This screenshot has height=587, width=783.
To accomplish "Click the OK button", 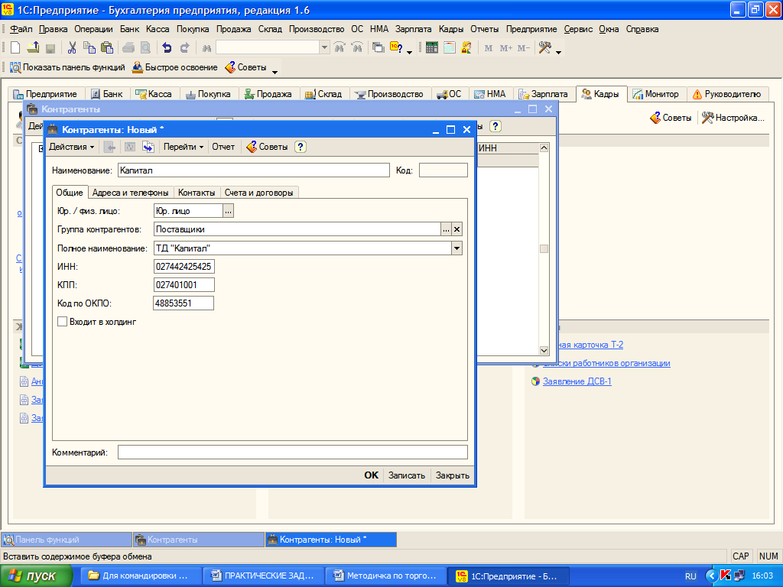I will tap(371, 475).
